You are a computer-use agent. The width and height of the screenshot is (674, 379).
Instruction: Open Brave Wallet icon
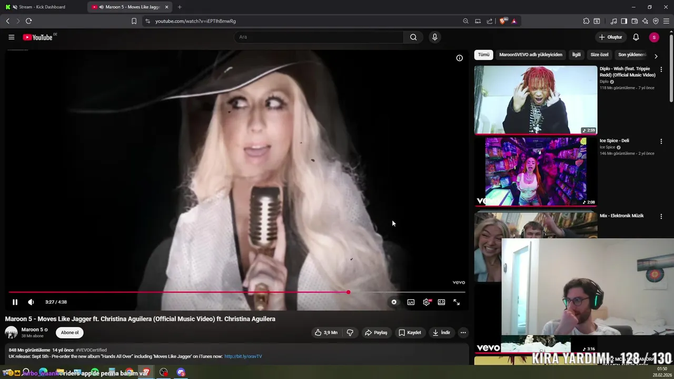[x=635, y=21]
